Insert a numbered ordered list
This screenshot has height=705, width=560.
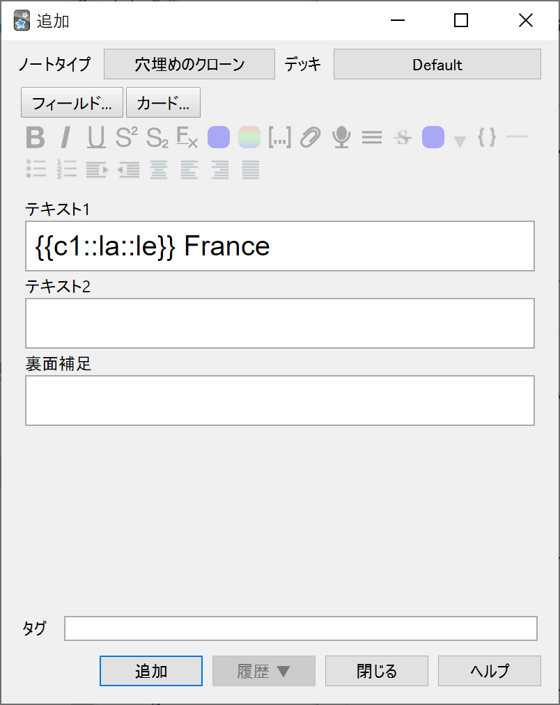[x=67, y=170]
